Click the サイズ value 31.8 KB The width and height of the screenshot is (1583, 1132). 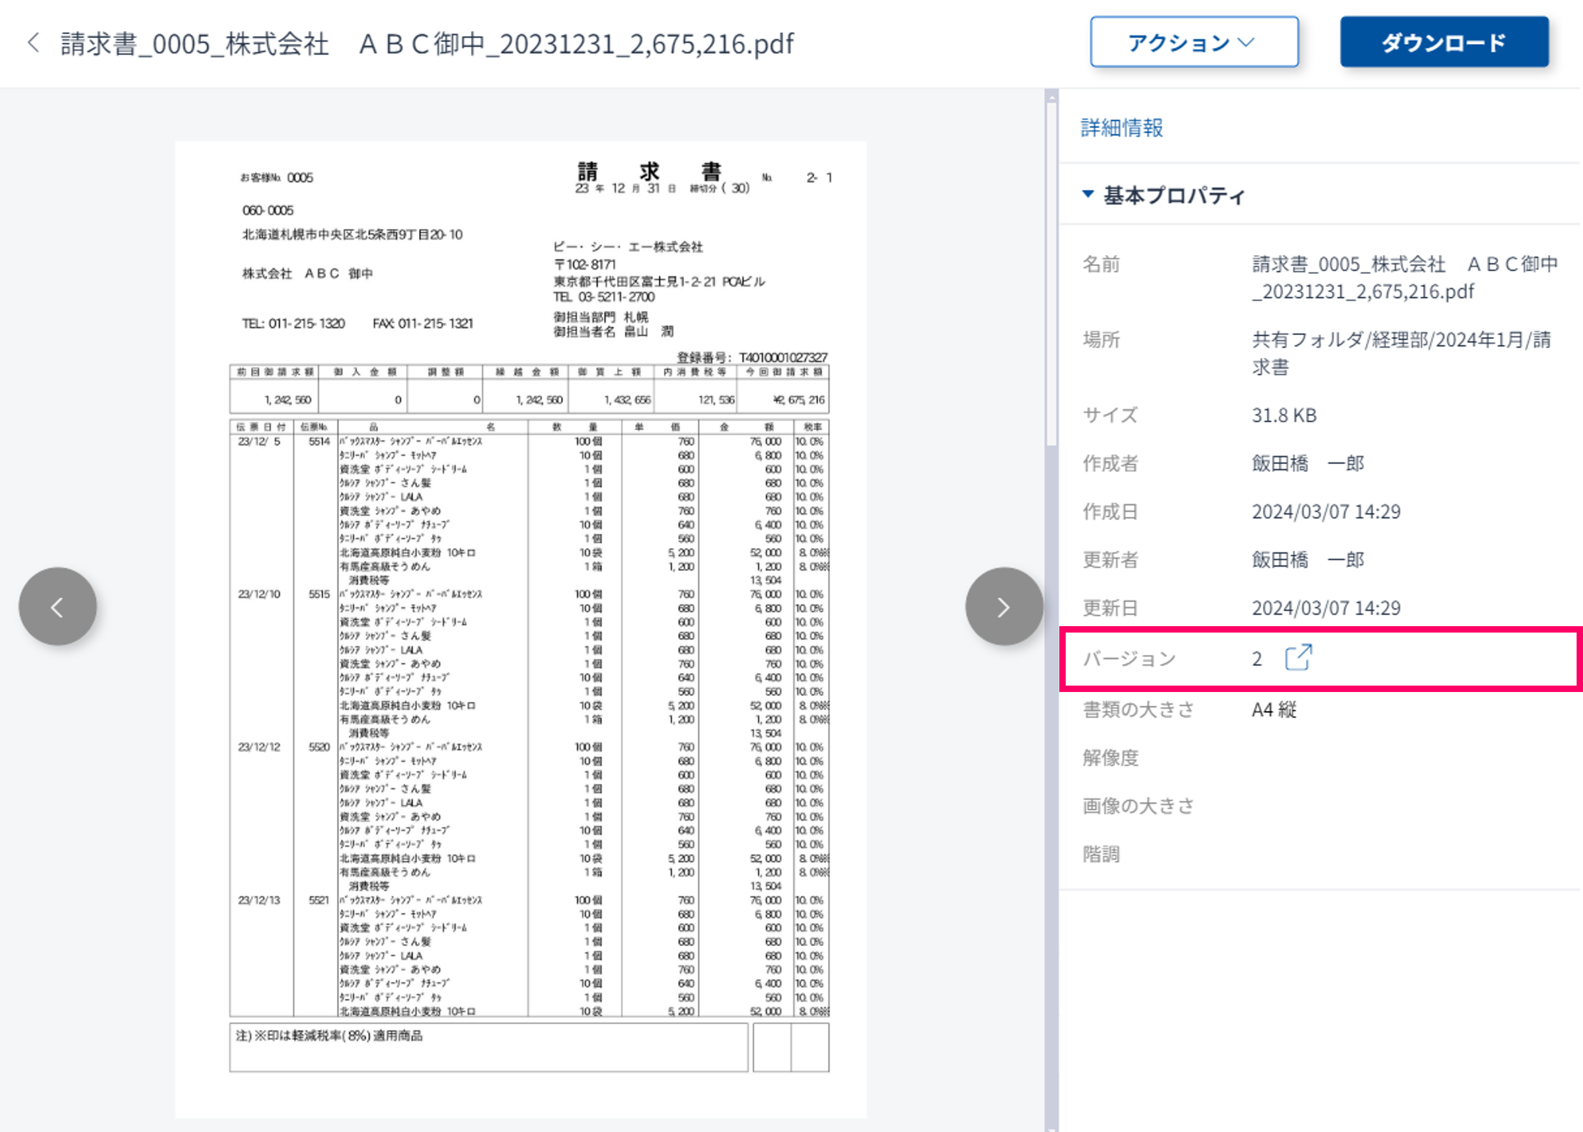pyautogui.click(x=1284, y=415)
